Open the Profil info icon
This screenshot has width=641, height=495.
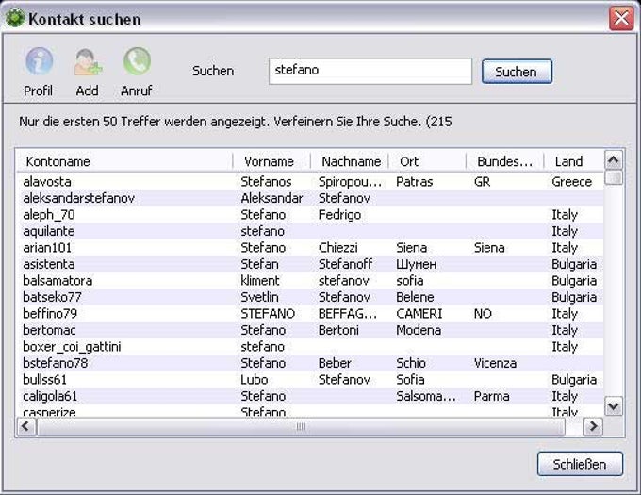pyautogui.click(x=40, y=61)
